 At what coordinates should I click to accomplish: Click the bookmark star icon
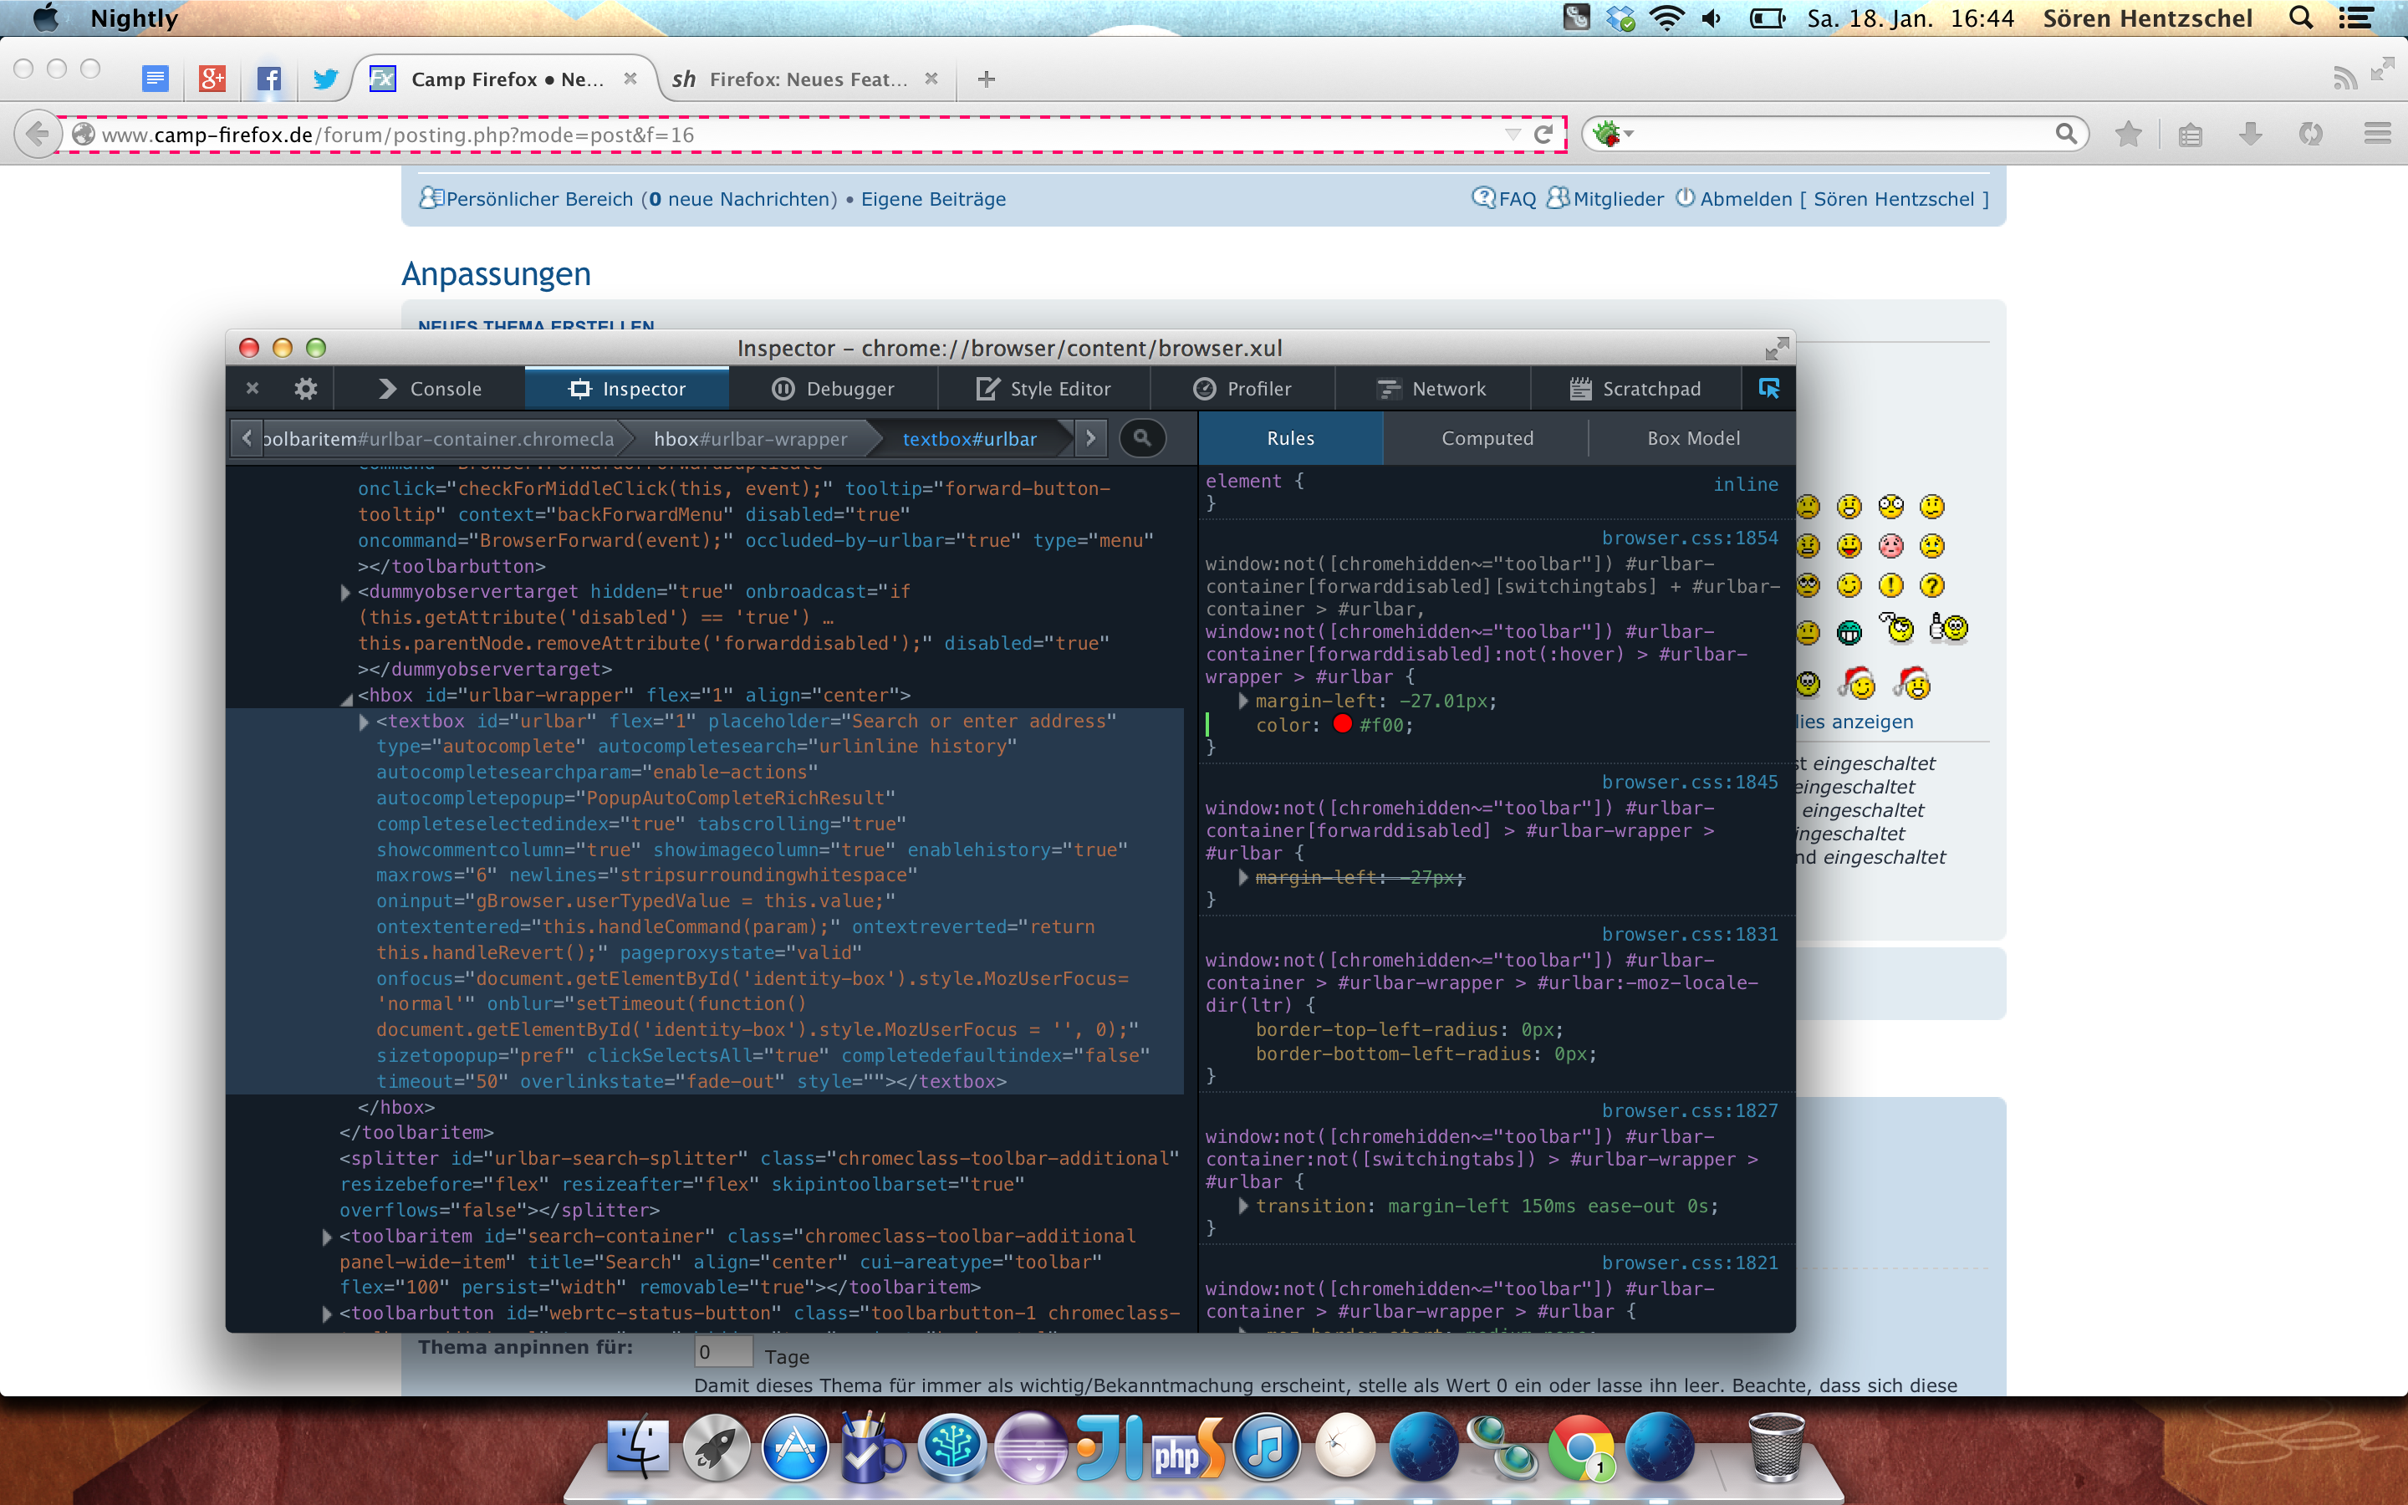(x=2129, y=134)
